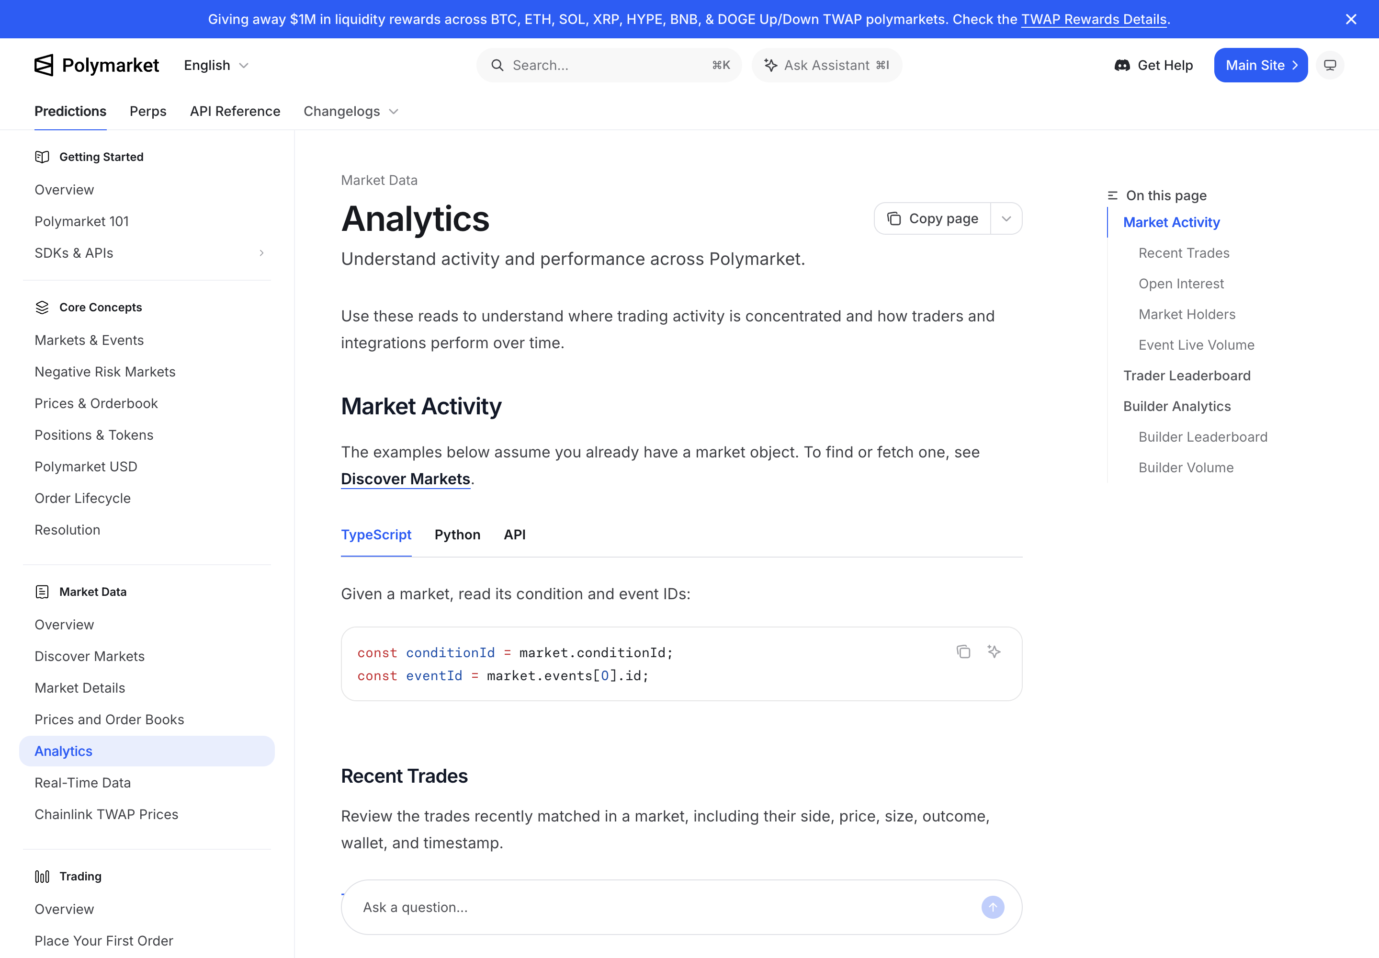1379x958 pixels.
Task: Click the Core Concepts layers icon
Action: point(42,308)
